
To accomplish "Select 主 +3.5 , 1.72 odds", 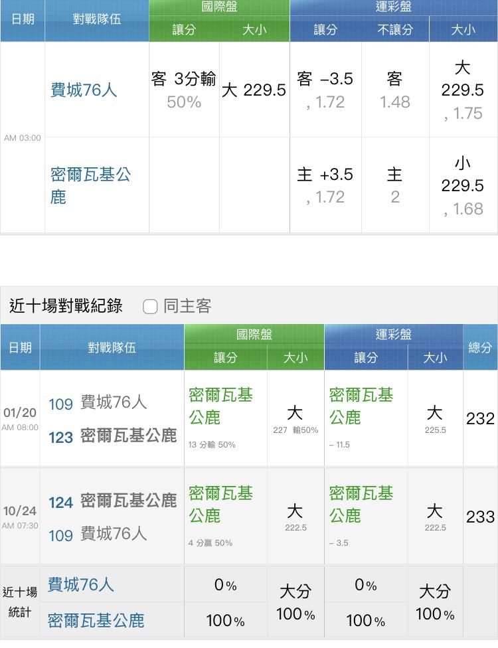I will tap(325, 185).
